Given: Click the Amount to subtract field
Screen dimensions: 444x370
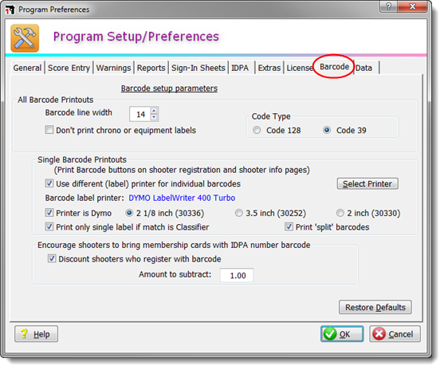Looking at the screenshot, I should [x=237, y=275].
